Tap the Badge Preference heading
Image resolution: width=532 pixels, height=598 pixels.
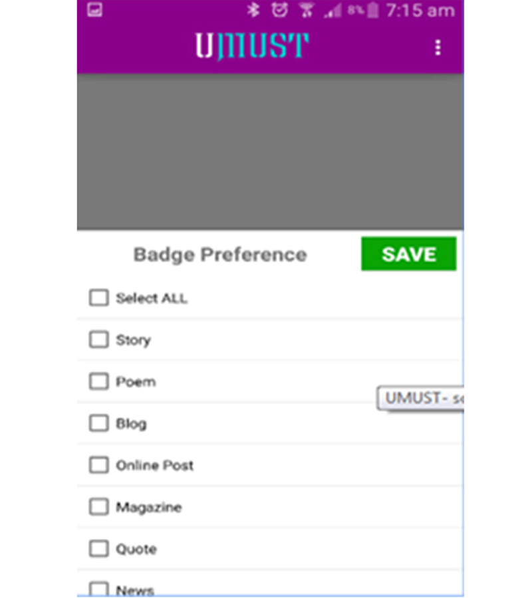[220, 254]
